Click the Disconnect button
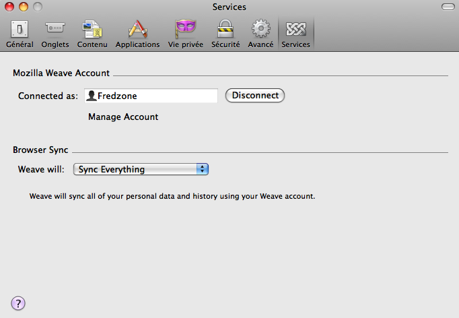 tap(255, 96)
